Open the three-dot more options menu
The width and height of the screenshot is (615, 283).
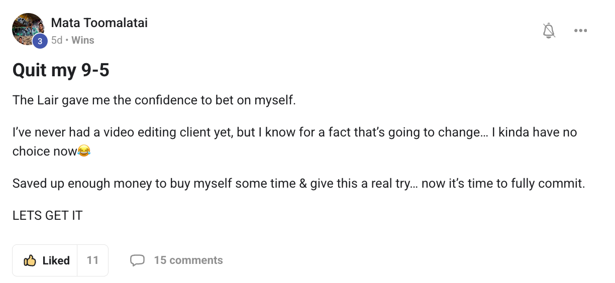(x=580, y=31)
